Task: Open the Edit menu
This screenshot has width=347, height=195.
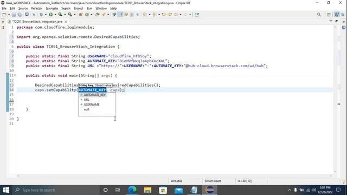Action: [x=12, y=9]
